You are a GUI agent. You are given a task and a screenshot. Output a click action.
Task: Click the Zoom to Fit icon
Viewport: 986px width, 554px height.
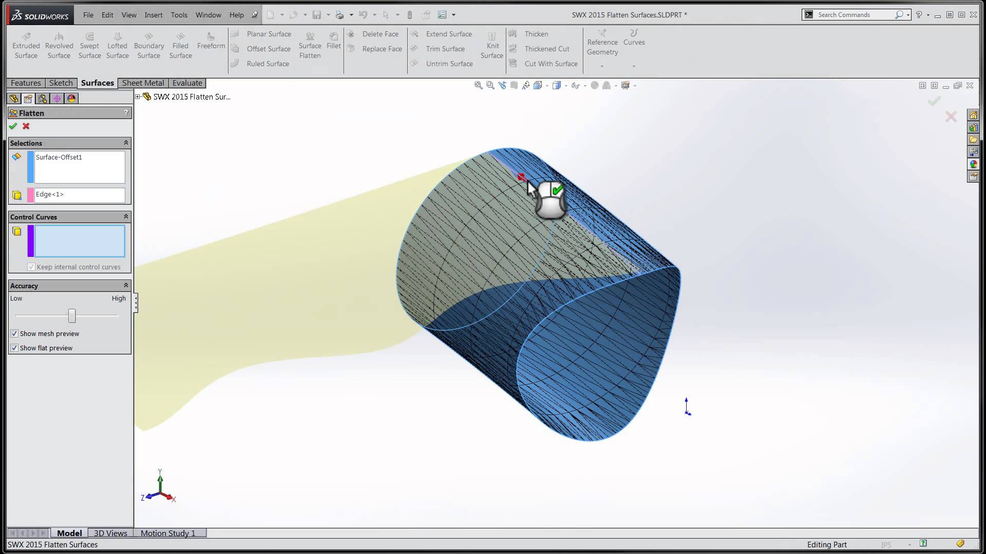click(478, 86)
